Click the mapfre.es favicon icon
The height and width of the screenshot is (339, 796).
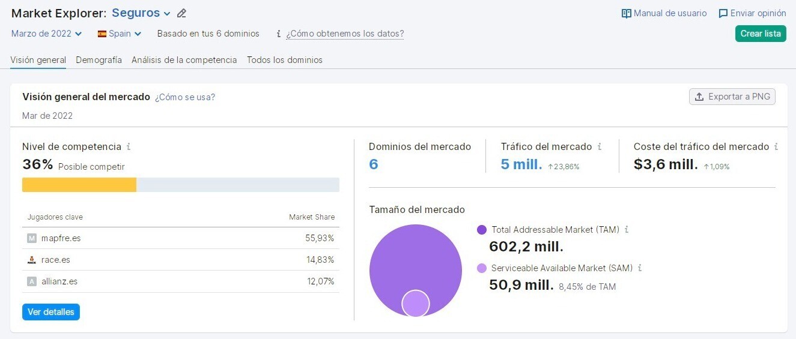[32, 238]
